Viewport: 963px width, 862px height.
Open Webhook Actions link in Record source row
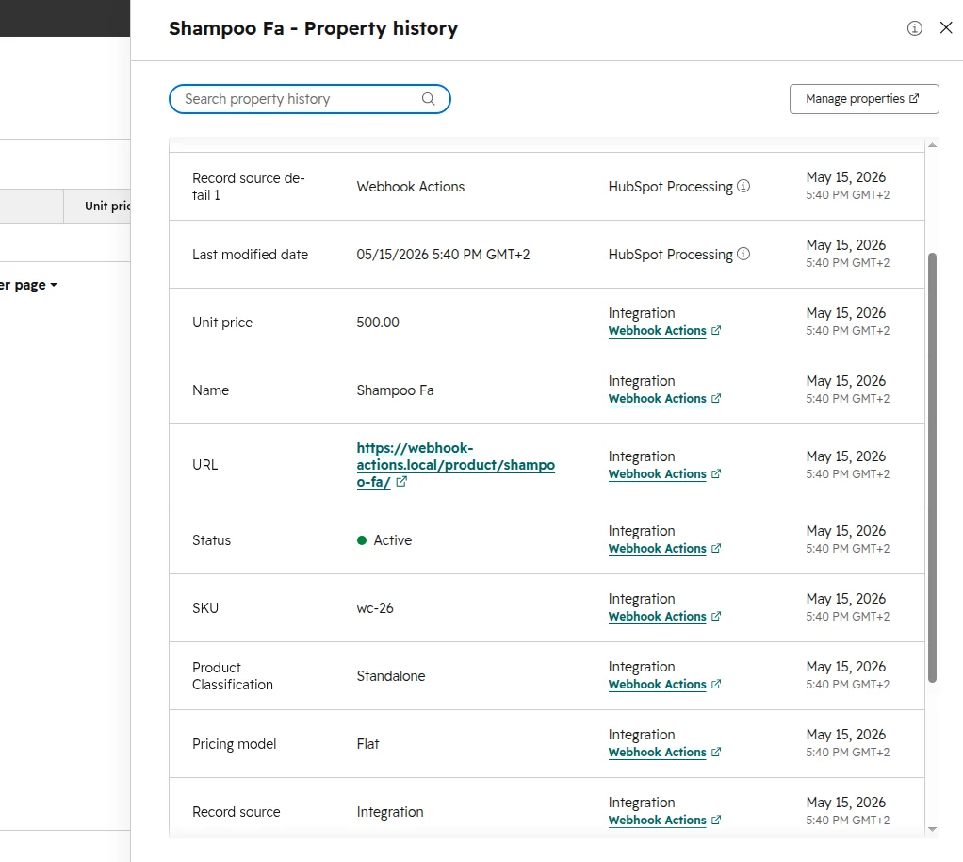657,821
